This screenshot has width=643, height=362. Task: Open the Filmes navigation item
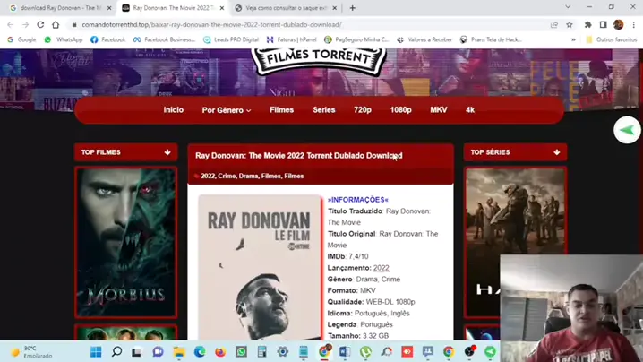pyautogui.click(x=282, y=110)
